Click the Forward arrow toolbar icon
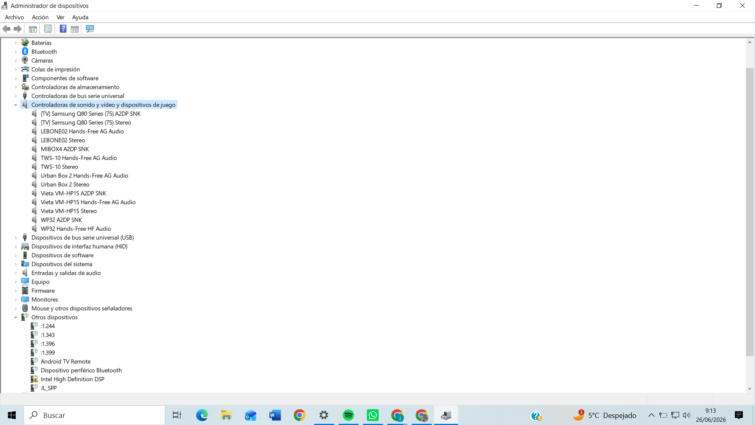 pos(18,29)
